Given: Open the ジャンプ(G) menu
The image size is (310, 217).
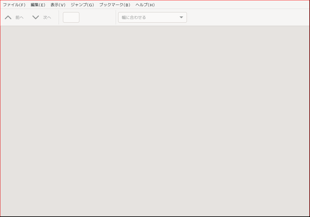Looking at the screenshot, I should pos(82,5).
